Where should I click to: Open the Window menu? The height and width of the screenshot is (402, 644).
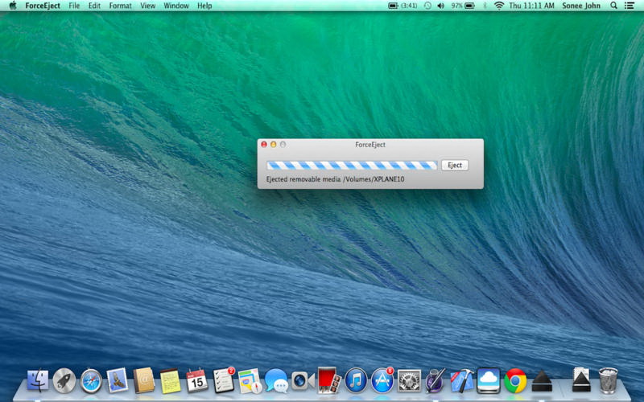click(176, 6)
